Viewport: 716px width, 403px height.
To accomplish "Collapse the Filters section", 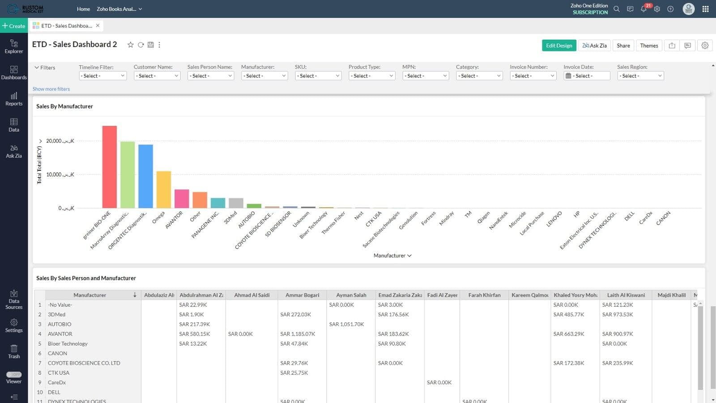I will (45, 68).
